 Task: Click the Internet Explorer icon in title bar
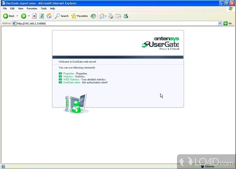[x=3, y=3]
